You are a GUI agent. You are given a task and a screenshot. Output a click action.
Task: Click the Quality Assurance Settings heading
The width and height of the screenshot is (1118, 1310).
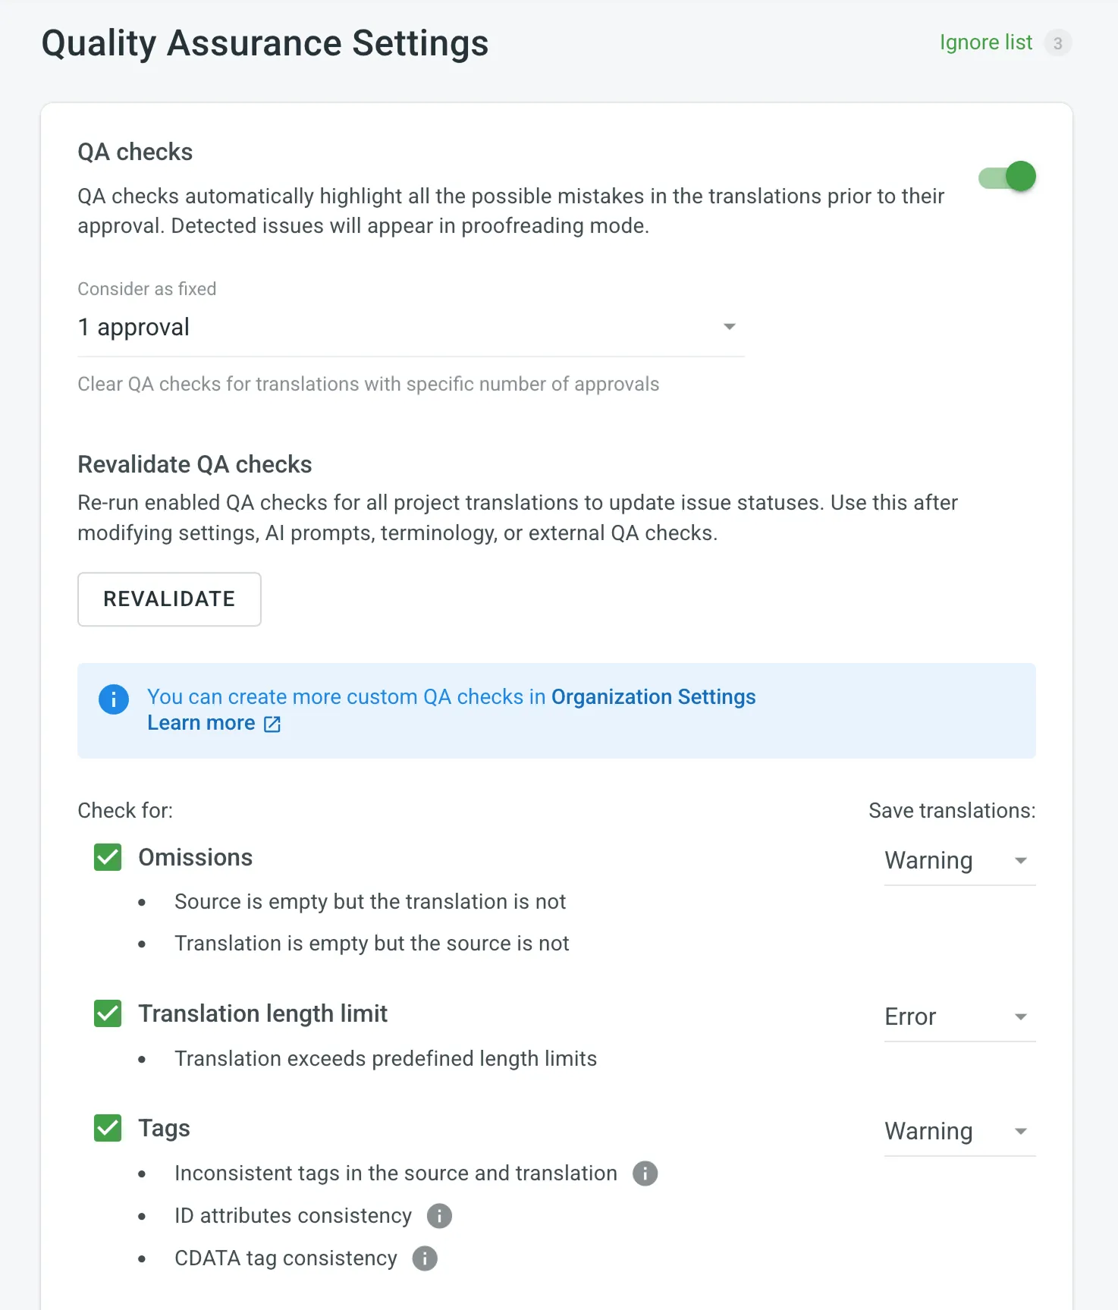pos(265,43)
